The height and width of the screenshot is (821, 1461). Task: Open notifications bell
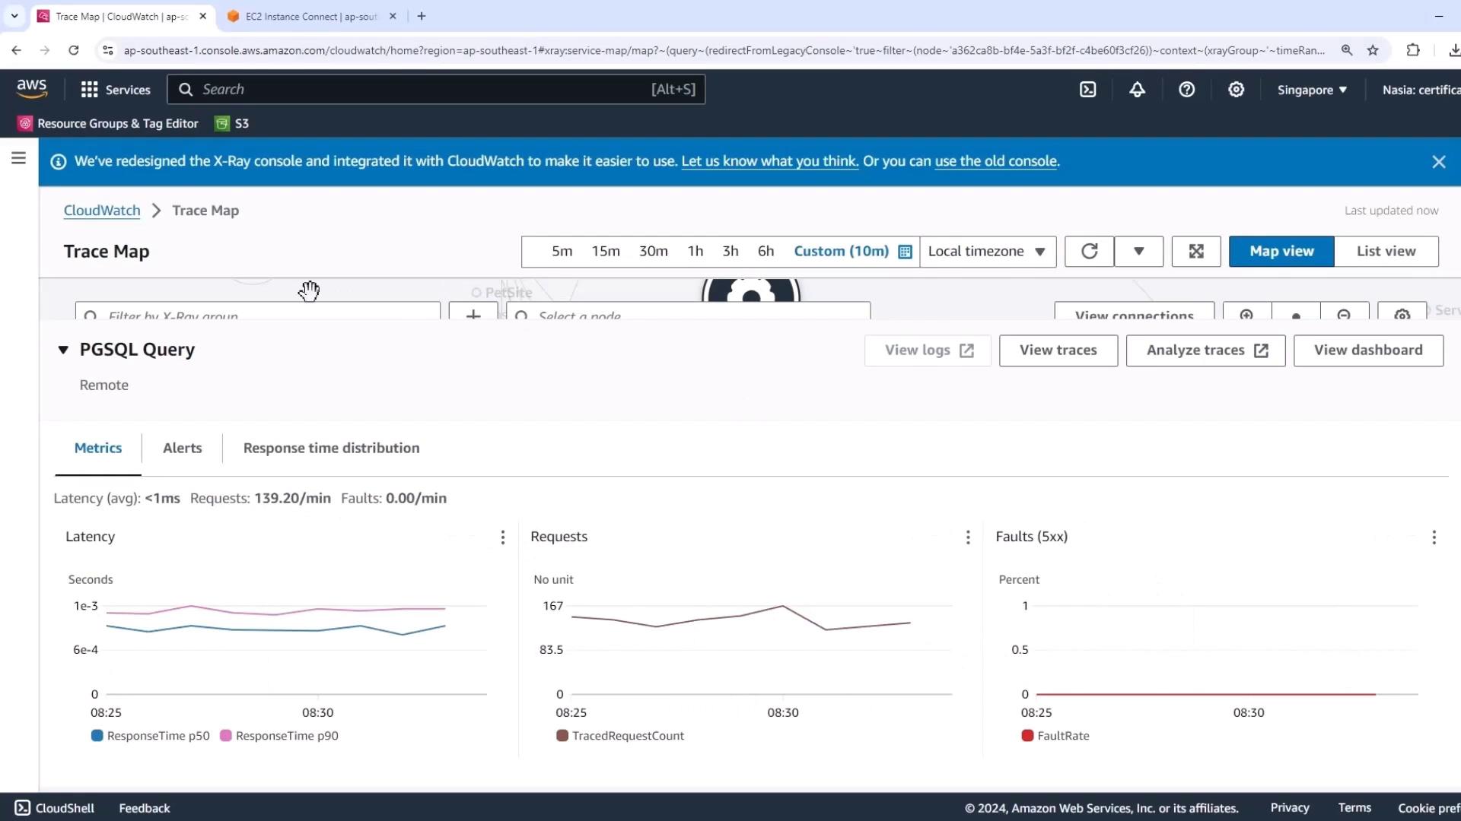[x=1137, y=90]
